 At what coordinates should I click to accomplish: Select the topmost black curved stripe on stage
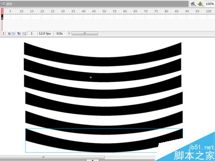tap(103, 61)
